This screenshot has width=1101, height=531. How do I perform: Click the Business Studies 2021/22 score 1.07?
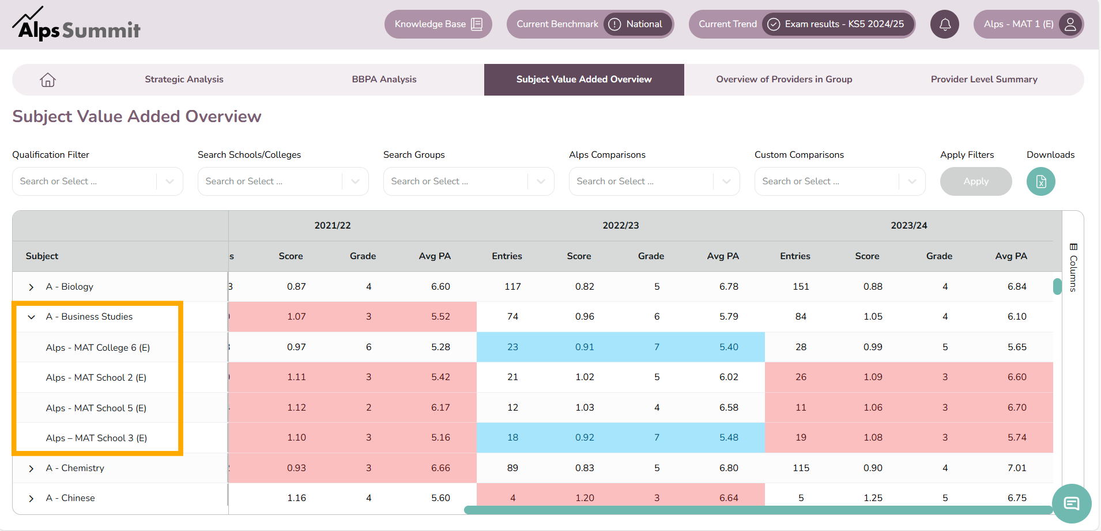pyautogui.click(x=296, y=317)
